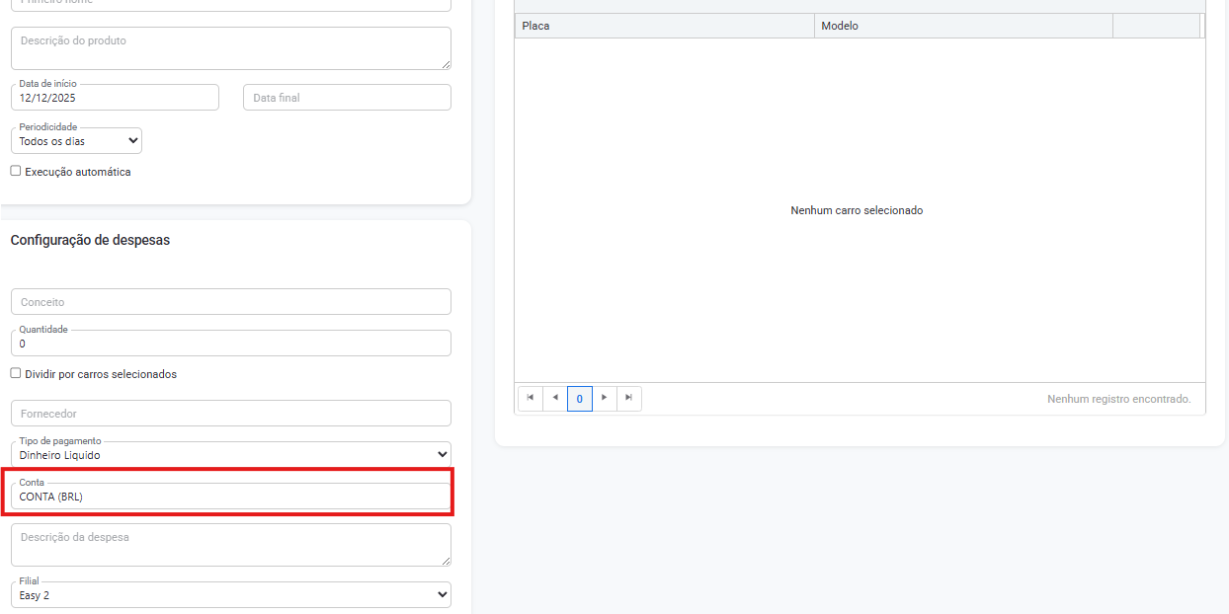Select the Fornecedor input field
This screenshot has height=614, width=1229.
231,414
